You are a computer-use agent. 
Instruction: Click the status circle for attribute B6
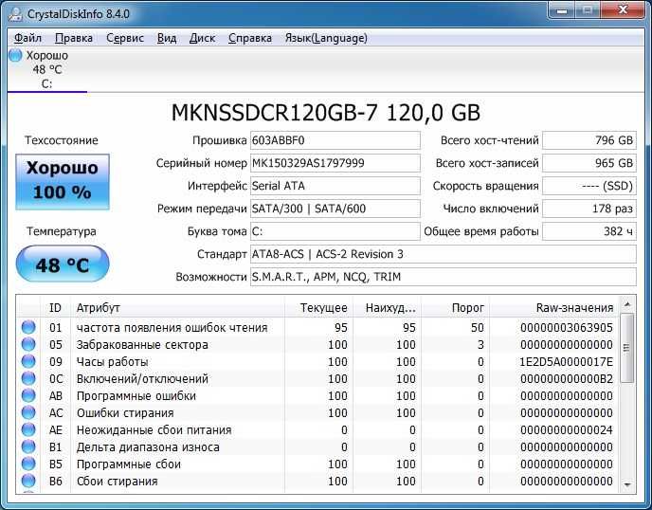tap(28, 481)
